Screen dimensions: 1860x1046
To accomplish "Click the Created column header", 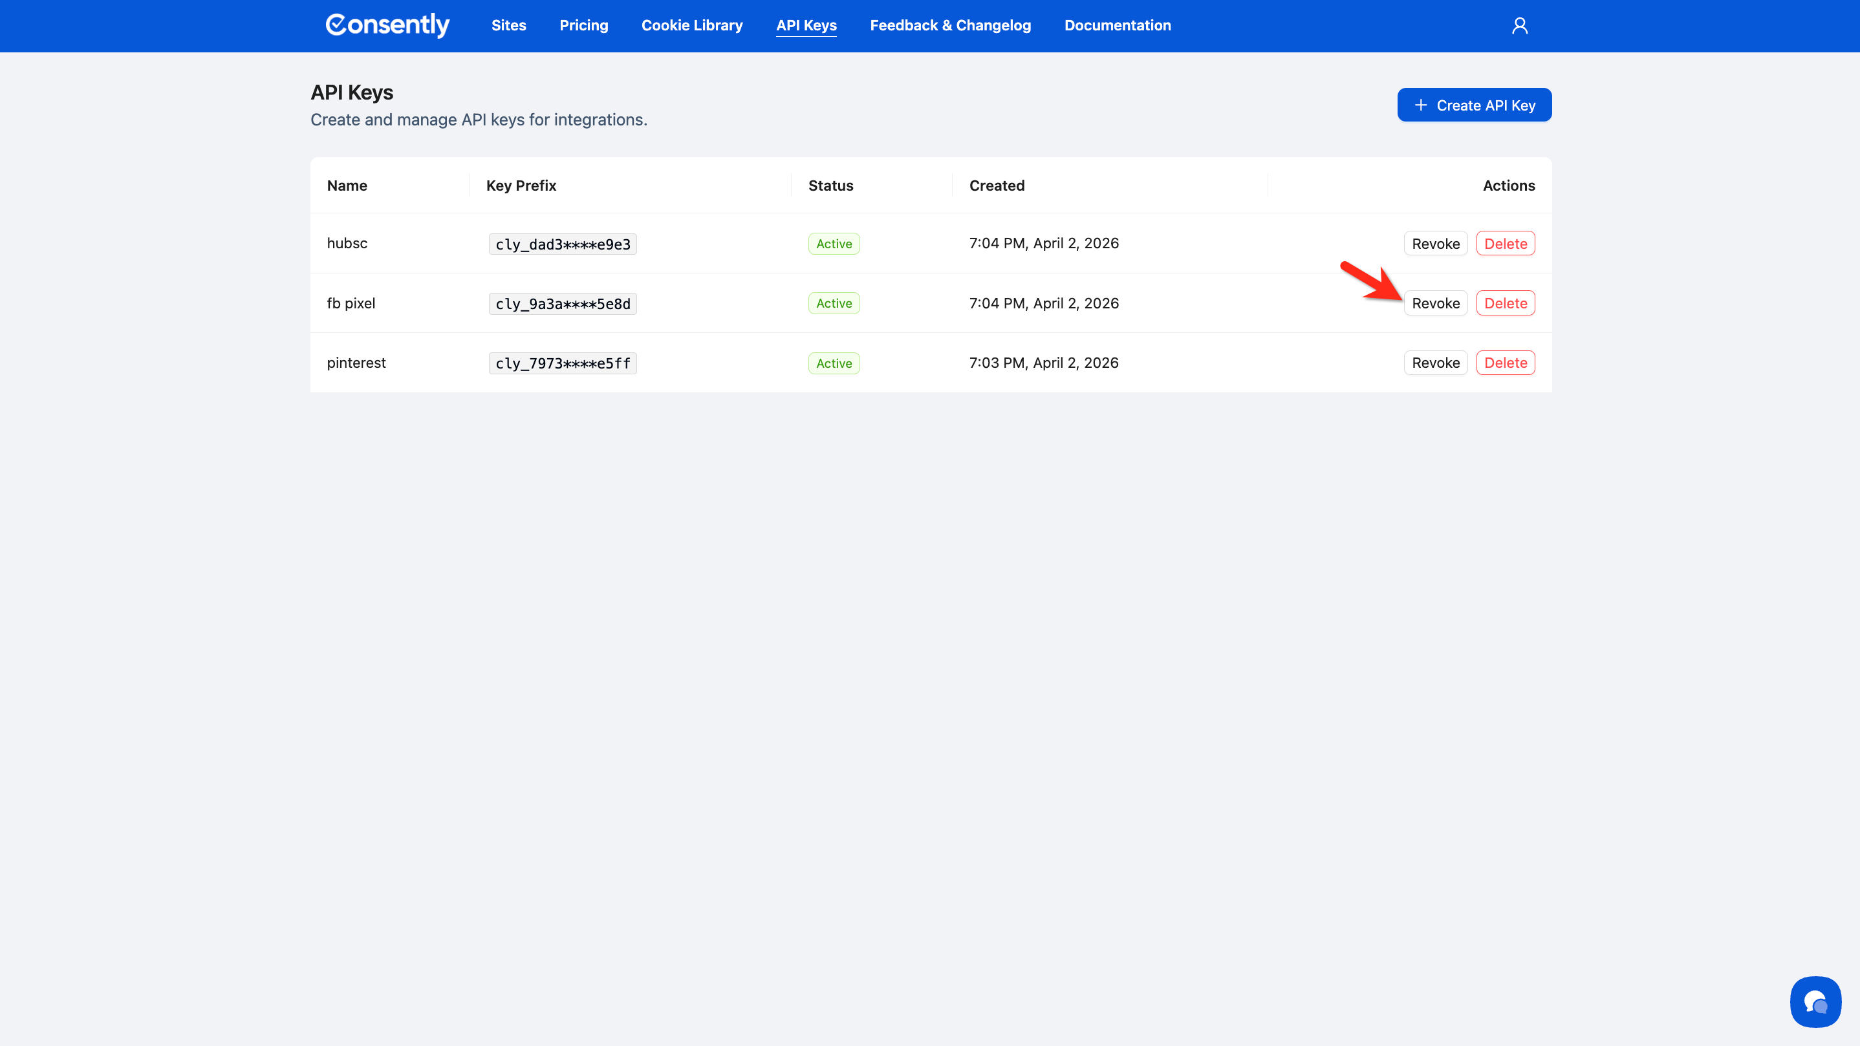I will (997, 186).
